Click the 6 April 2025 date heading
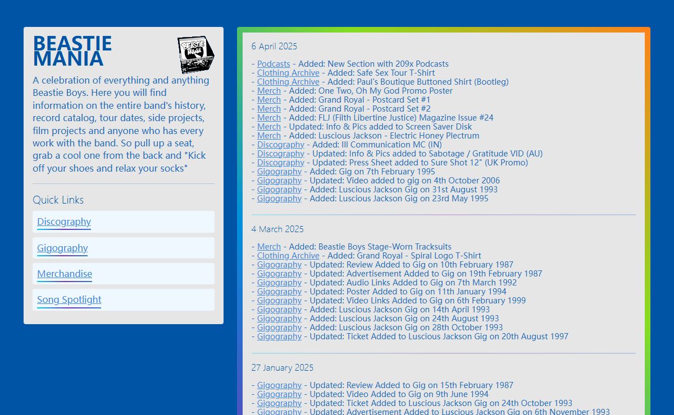 274,46
